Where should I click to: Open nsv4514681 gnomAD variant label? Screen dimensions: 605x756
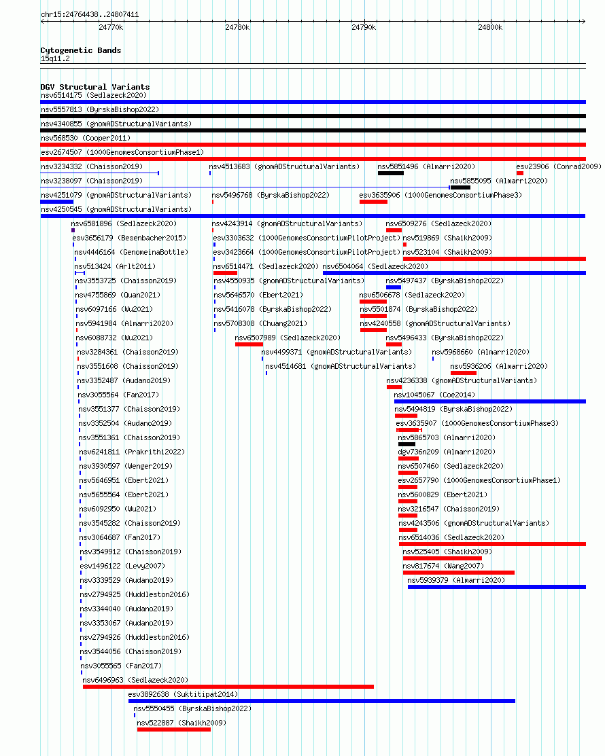point(341,366)
